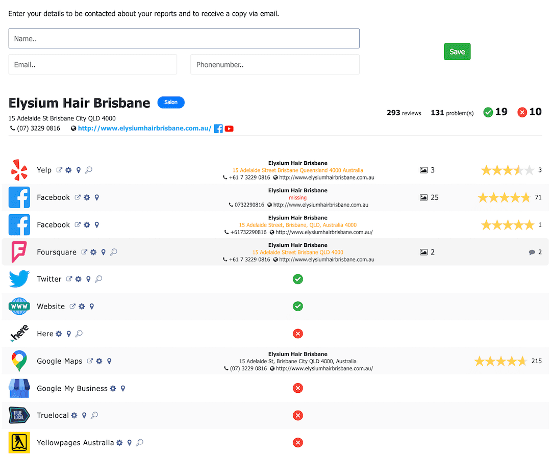Click the Phonenumber input field
This screenshot has width=551, height=456.
coord(275,64)
